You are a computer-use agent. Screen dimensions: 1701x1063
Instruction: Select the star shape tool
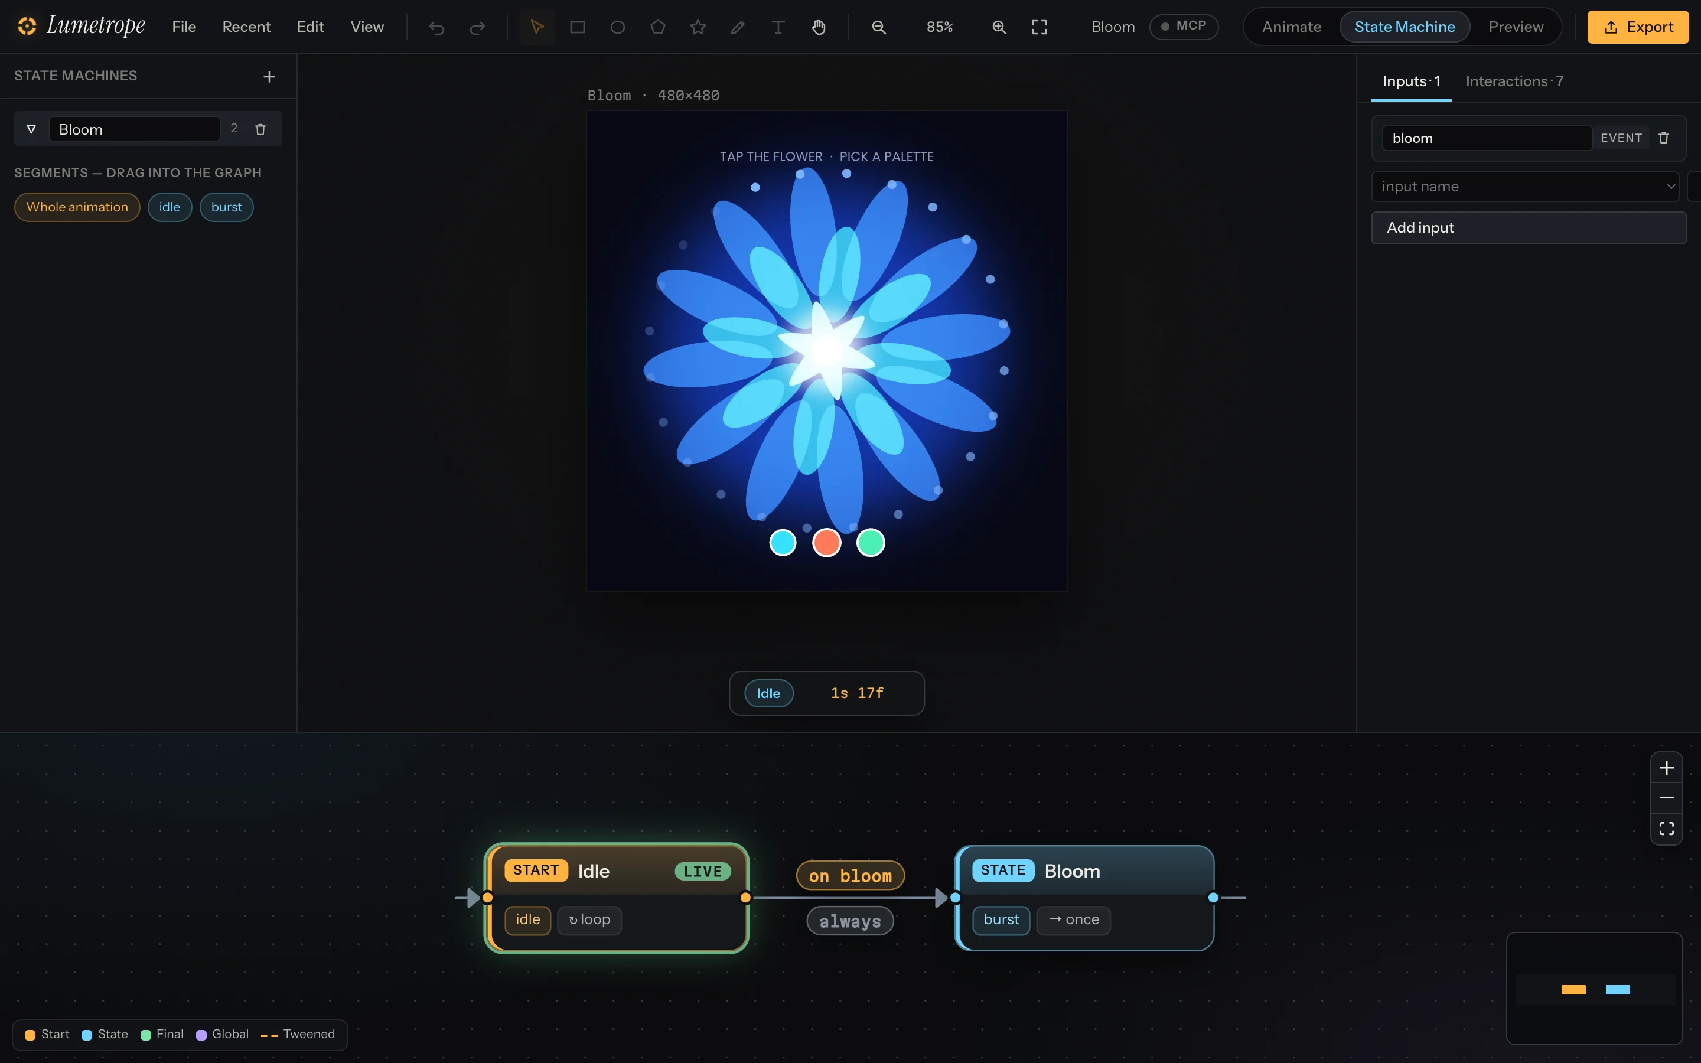[698, 27]
